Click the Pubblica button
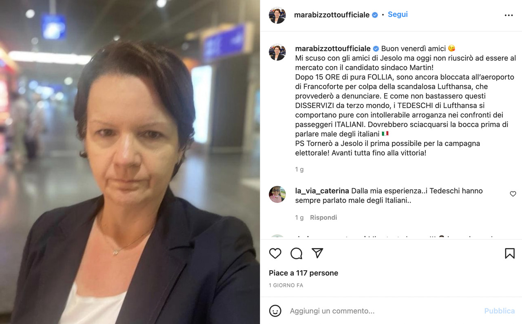The height and width of the screenshot is (324, 522). point(500,311)
